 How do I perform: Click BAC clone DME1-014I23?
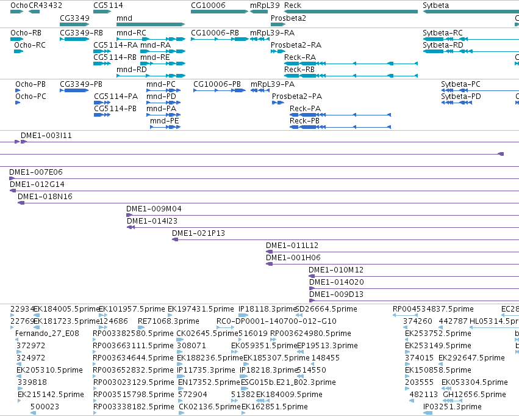(323, 228)
